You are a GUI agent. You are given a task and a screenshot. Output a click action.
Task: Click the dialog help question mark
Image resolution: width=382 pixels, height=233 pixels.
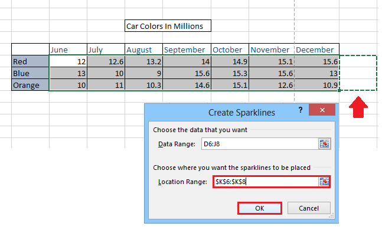[301, 110]
